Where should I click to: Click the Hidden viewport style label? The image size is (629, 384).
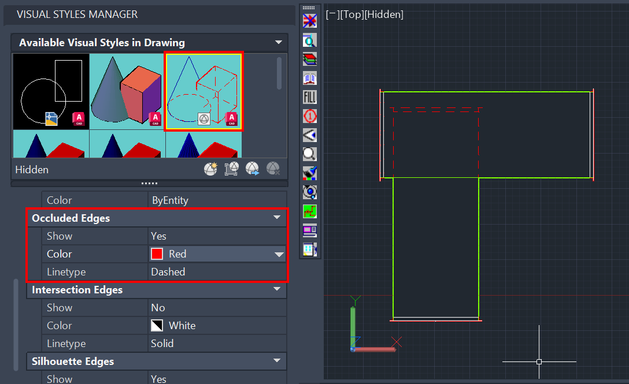click(384, 14)
